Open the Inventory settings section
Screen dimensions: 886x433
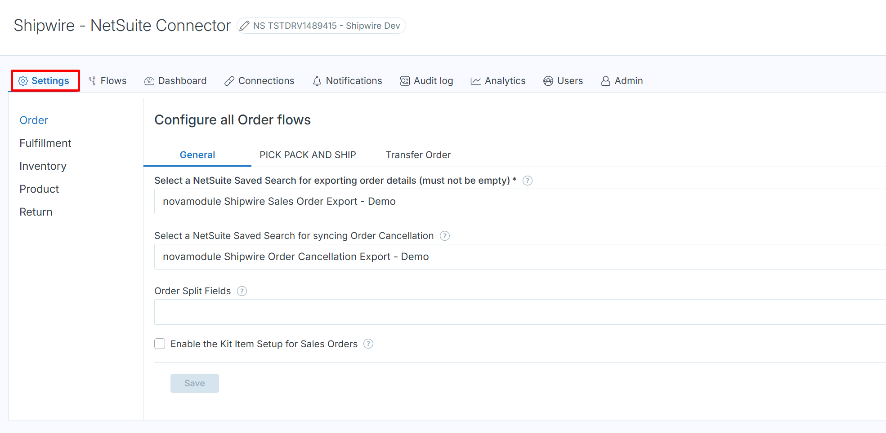coord(43,166)
